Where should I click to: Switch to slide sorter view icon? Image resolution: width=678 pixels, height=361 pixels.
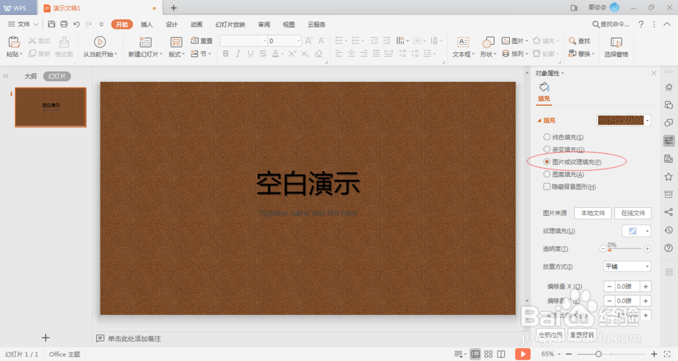(x=488, y=354)
